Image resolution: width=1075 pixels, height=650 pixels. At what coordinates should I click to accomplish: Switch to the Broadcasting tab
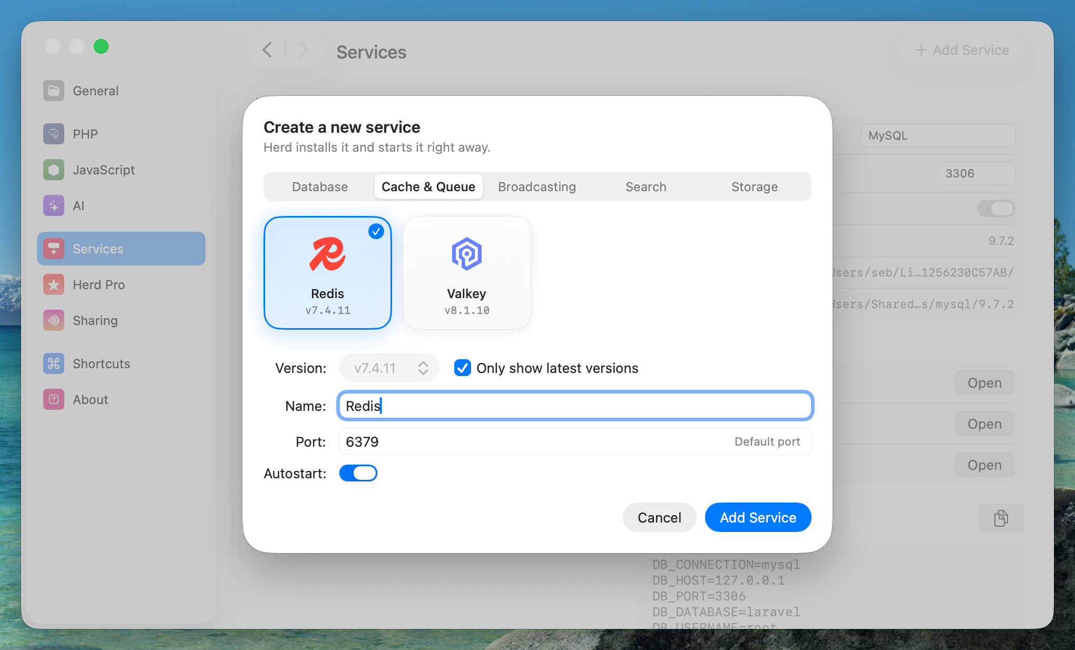[x=537, y=186]
